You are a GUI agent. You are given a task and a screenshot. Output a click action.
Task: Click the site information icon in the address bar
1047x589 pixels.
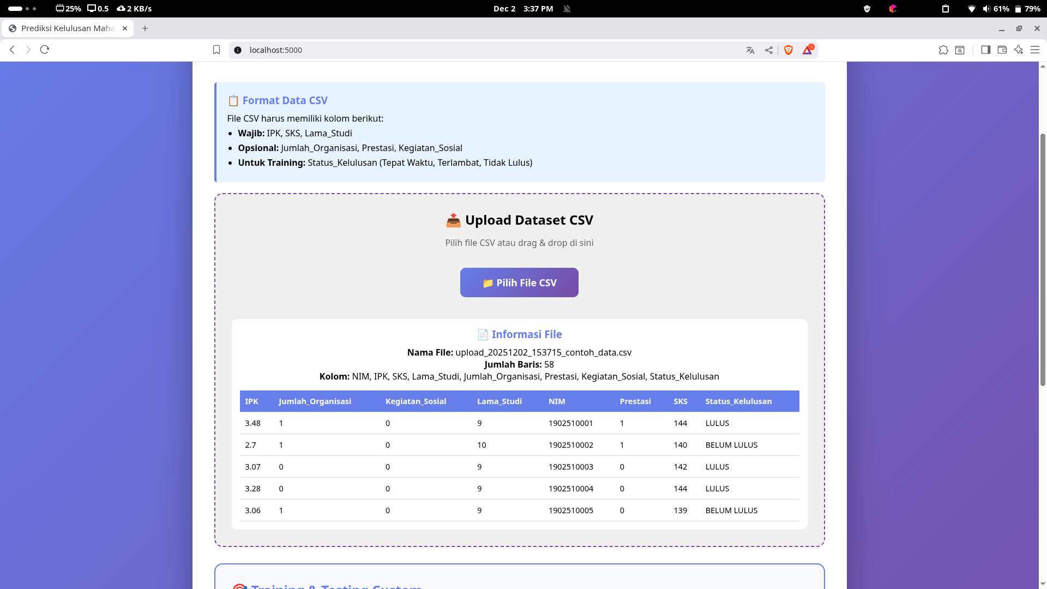point(238,50)
